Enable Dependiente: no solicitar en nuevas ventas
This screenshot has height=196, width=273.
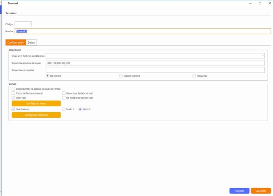[x=13, y=89]
